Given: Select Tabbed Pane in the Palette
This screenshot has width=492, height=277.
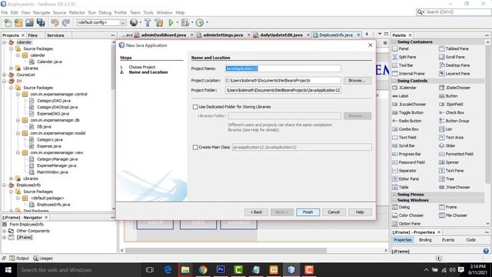Looking at the screenshot, I should tap(454, 48).
